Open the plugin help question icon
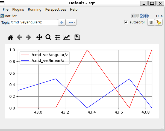Screen dimensions: 165x131 [x=146, y=16]
